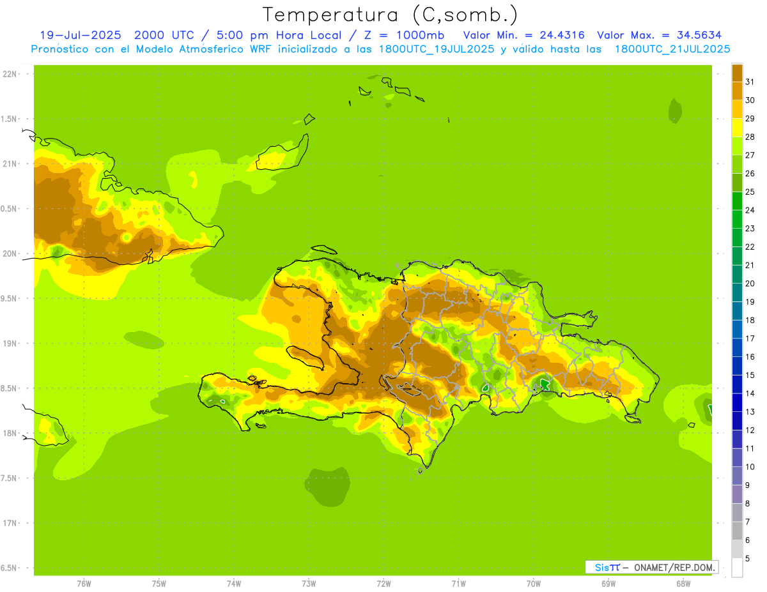Click the '1.5N' latitude axis label
Screen dimensions: 767x592
(8, 119)
